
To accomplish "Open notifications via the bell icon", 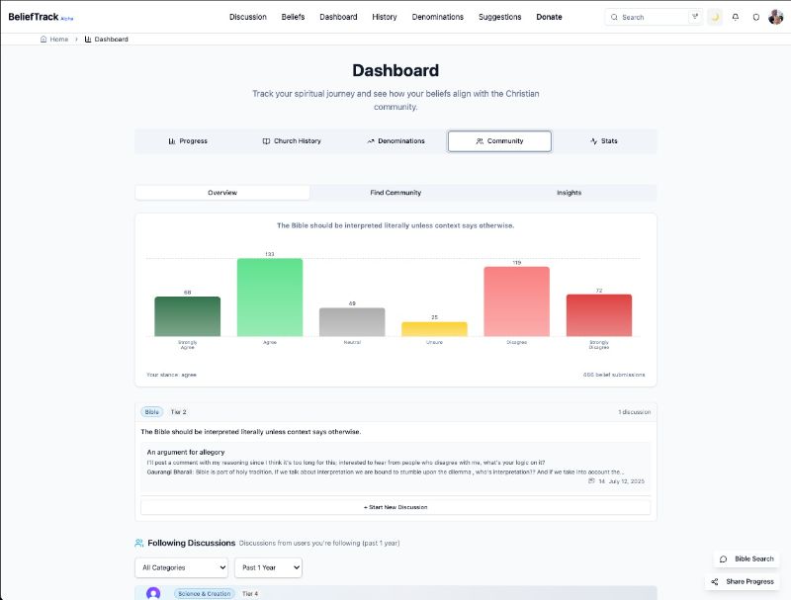I will (x=735, y=17).
